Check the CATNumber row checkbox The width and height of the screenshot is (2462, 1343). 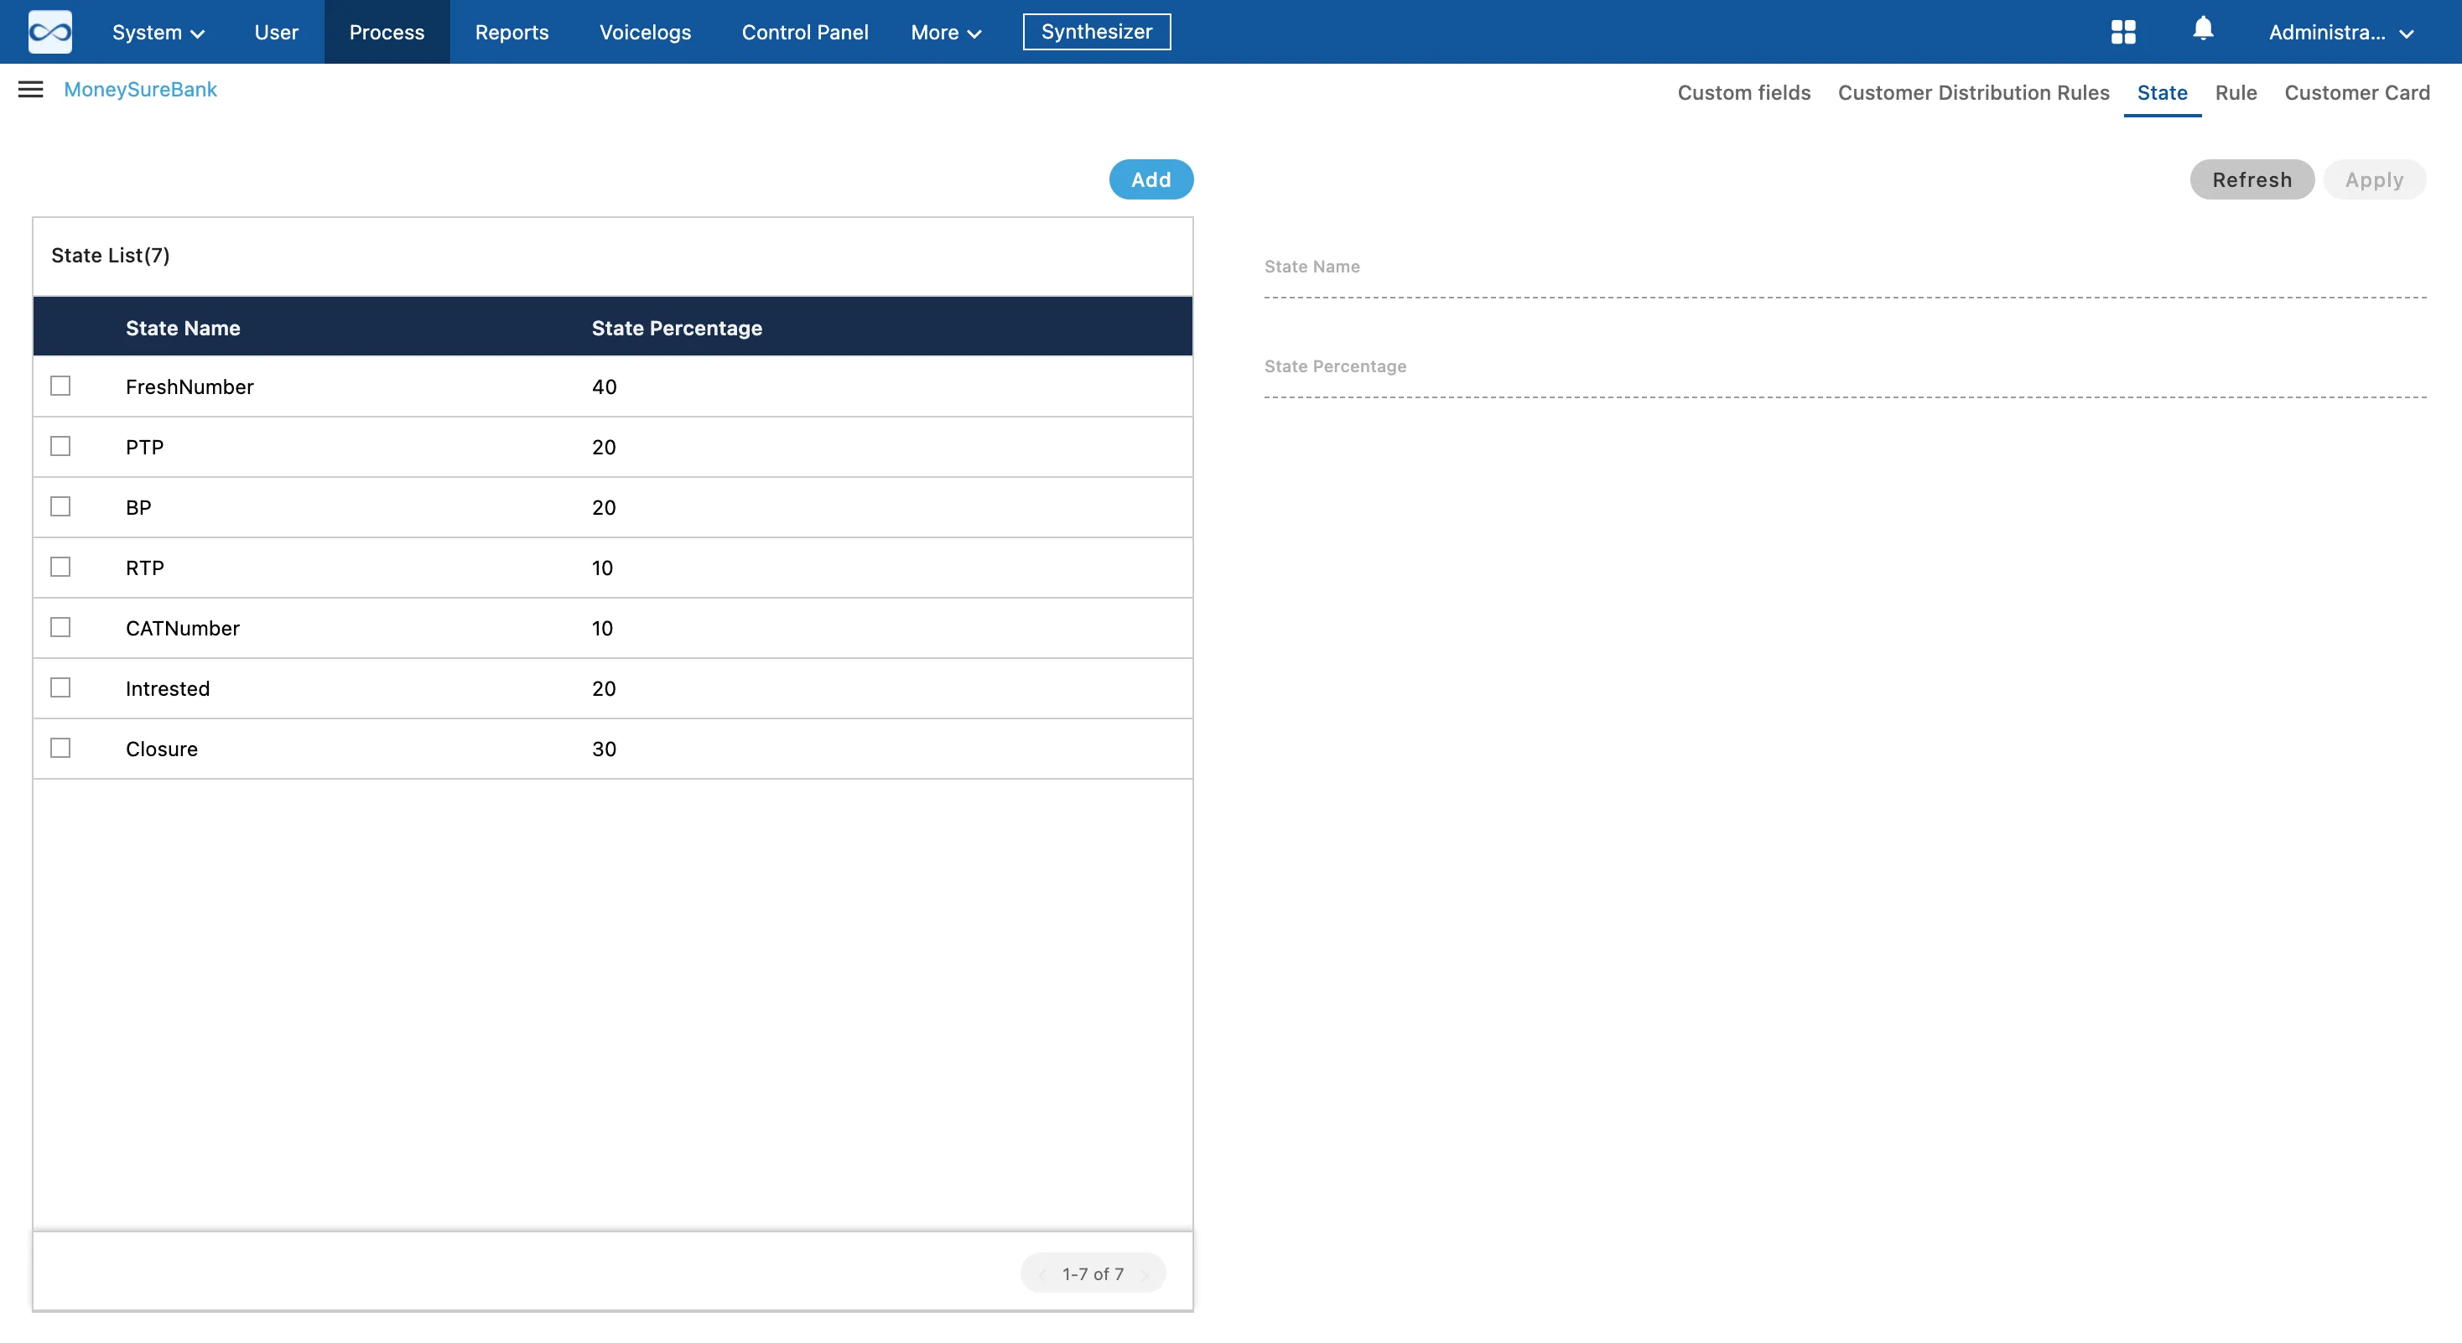click(x=60, y=628)
